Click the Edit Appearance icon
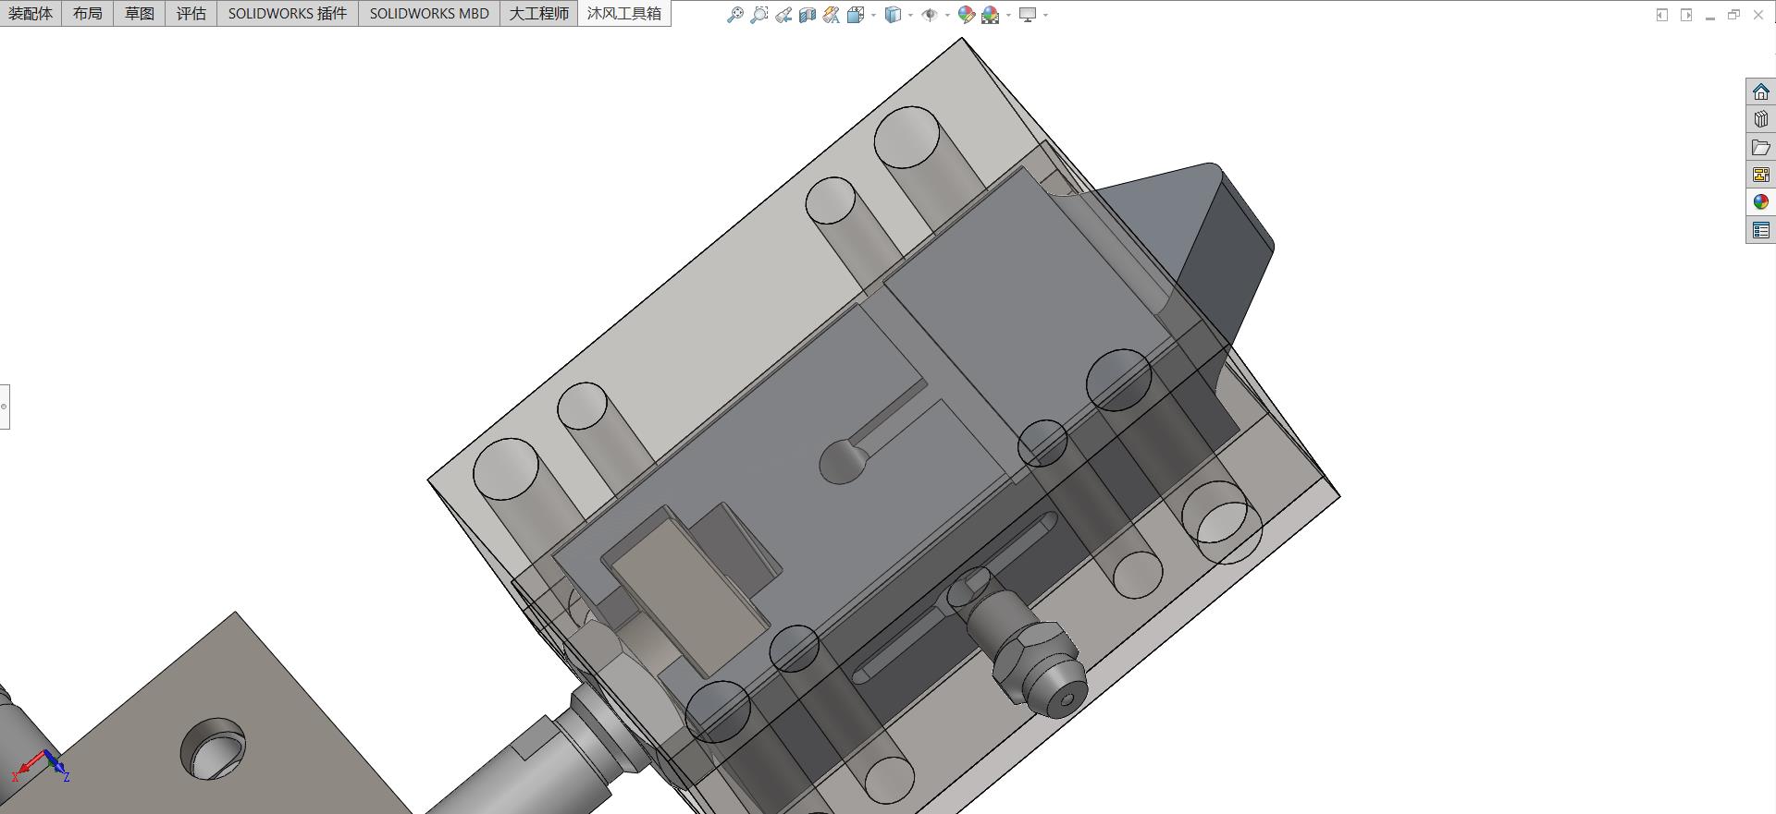 (967, 15)
